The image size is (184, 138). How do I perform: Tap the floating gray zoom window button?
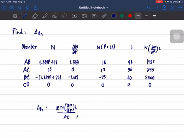(x=177, y=36)
